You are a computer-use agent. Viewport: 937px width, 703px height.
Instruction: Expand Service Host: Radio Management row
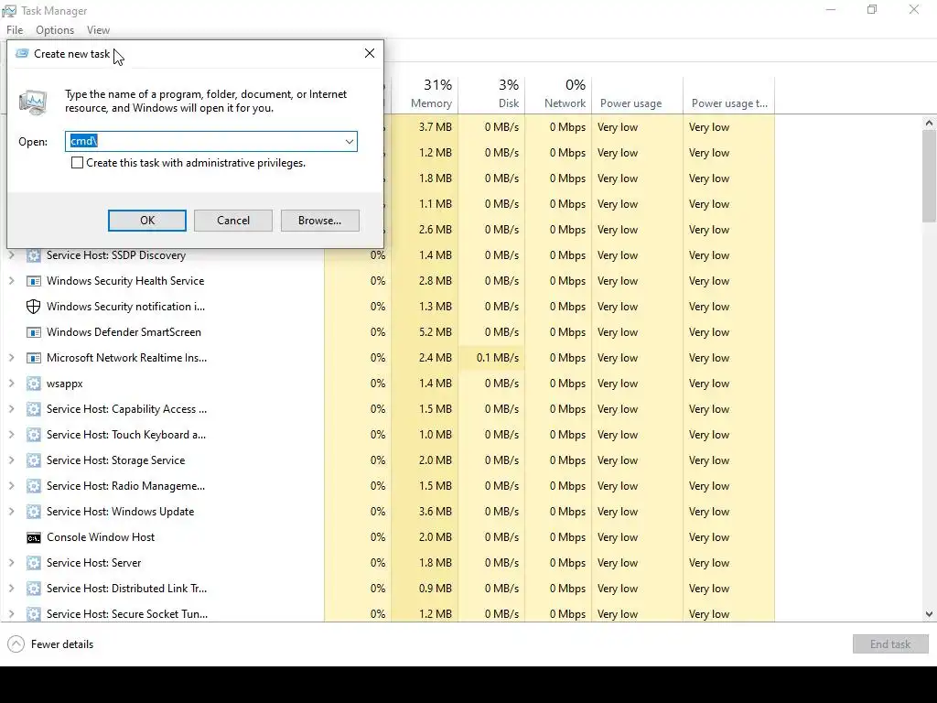pos(11,487)
